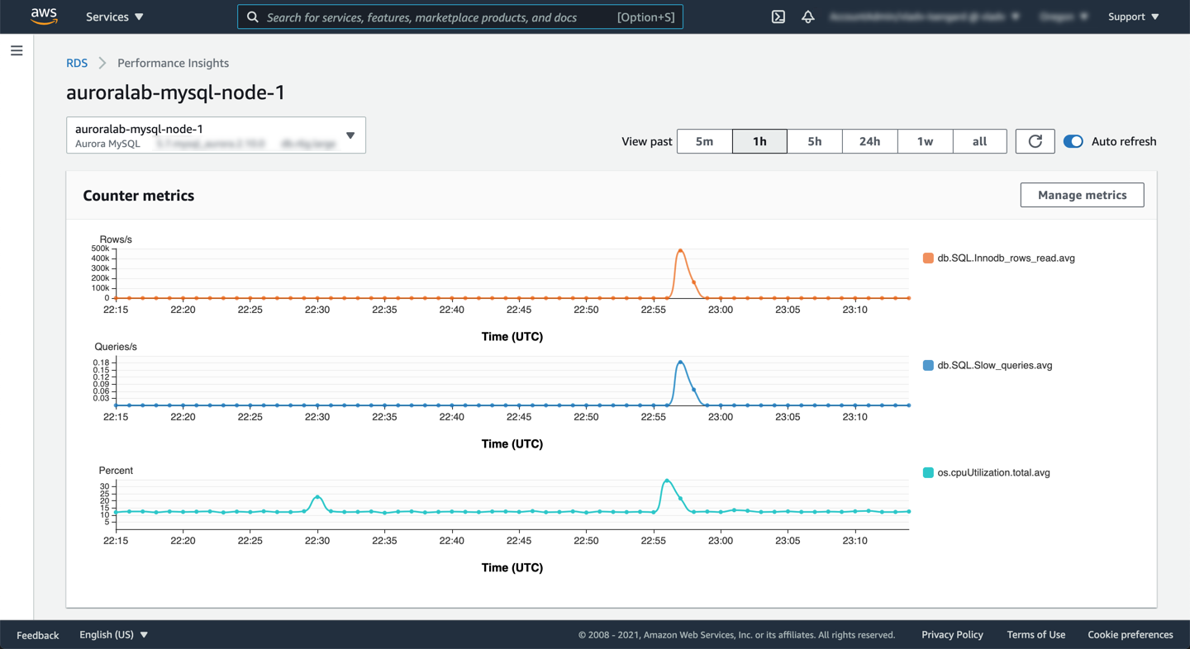The height and width of the screenshot is (649, 1190).
Task: Open the hamburger side navigation menu
Action: point(17,51)
